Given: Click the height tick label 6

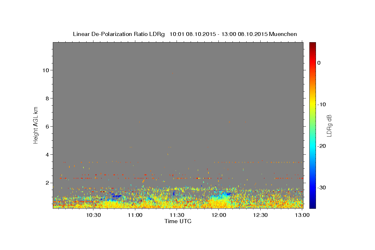Looking at the screenshot, I should tap(48, 126).
